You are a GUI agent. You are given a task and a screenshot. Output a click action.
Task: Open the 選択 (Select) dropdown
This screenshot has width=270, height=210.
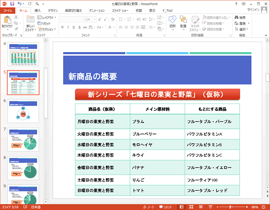[x=241, y=29]
